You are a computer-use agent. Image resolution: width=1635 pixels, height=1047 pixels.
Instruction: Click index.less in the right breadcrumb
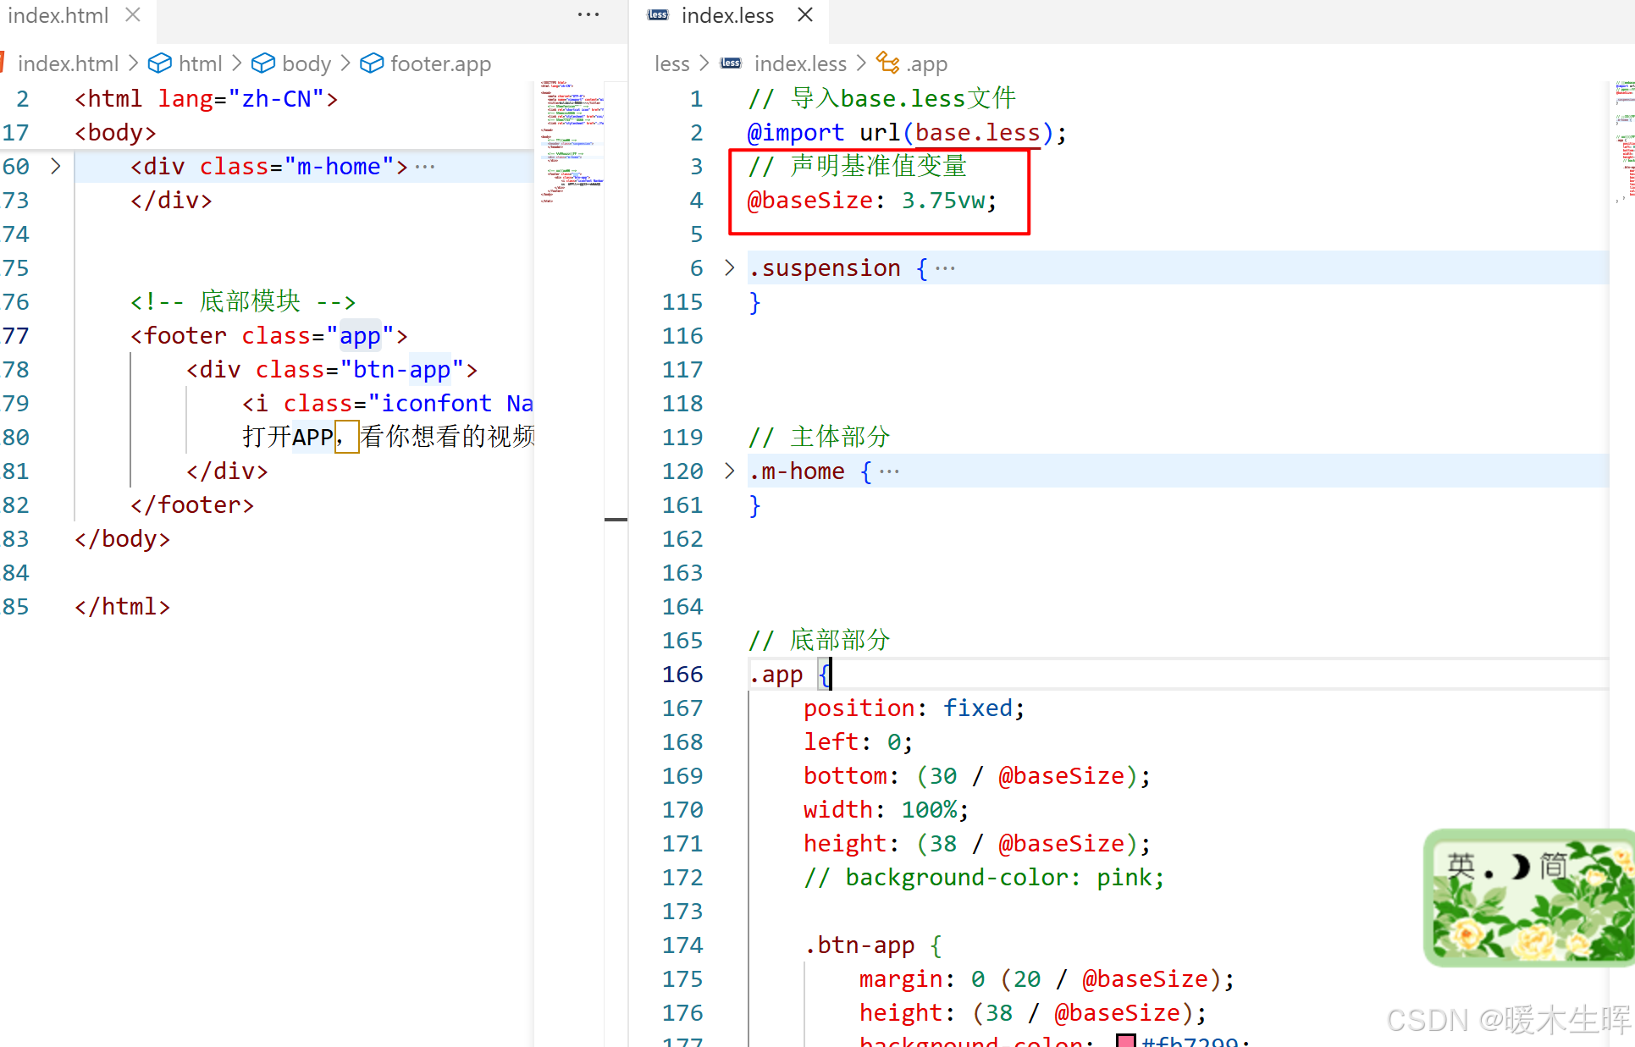(x=800, y=63)
